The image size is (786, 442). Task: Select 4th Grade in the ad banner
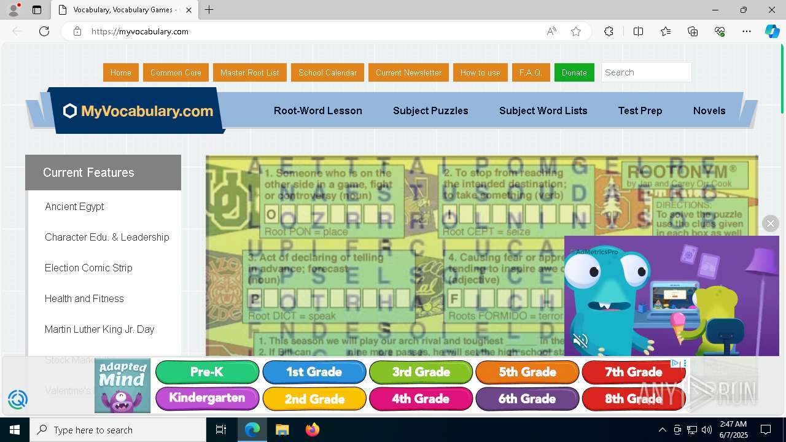[421, 398]
